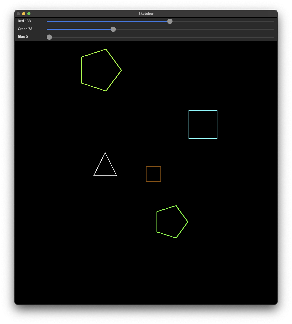Click the filled portion of the Green slider
This screenshot has height=324, width=292.
point(79,29)
